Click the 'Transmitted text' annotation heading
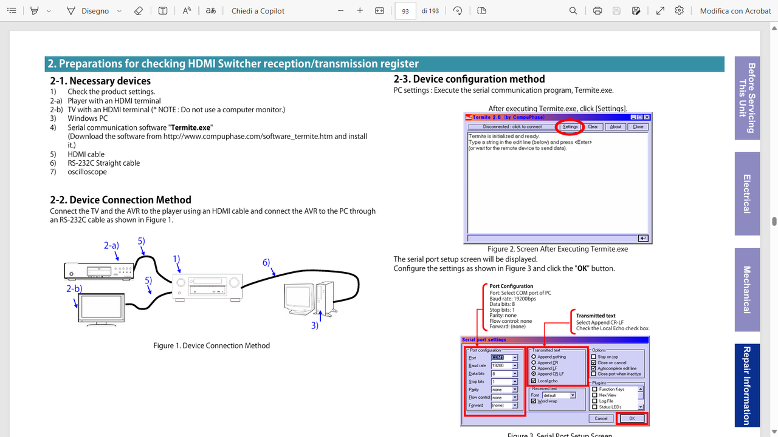 click(x=596, y=316)
